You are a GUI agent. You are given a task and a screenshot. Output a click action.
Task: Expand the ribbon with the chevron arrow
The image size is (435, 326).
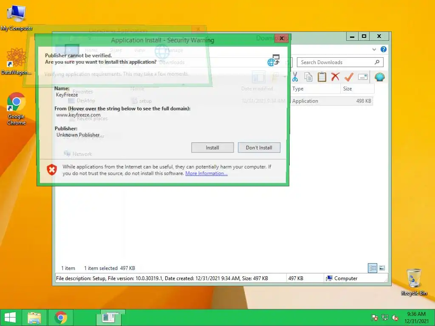point(374,49)
